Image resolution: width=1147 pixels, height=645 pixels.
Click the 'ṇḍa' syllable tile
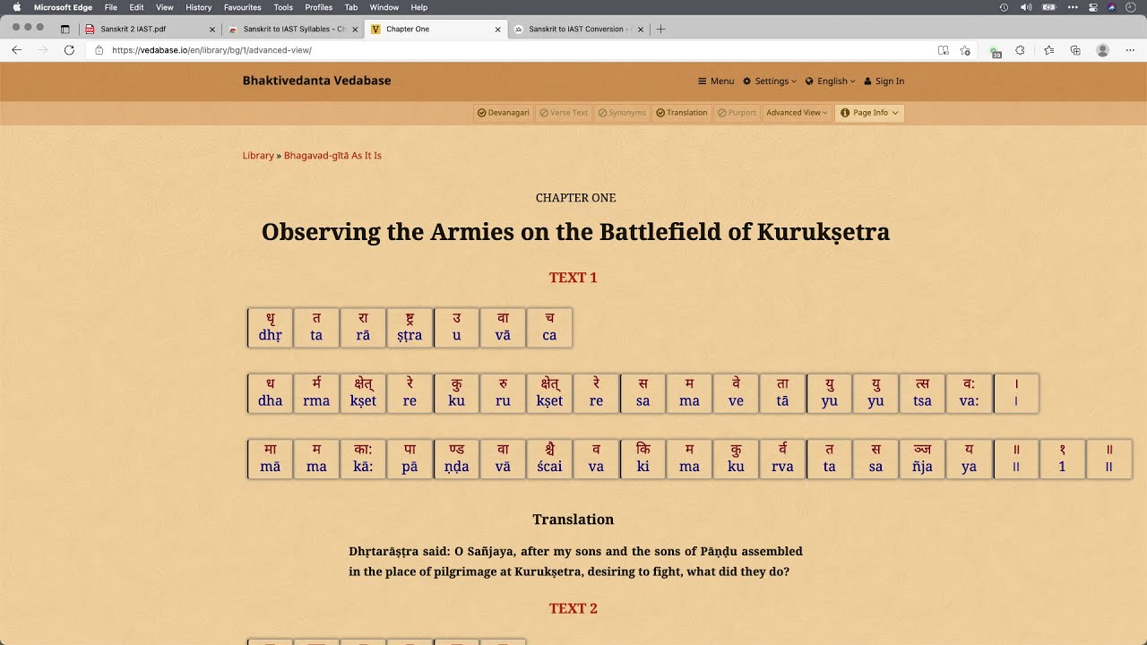coord(457,459)
